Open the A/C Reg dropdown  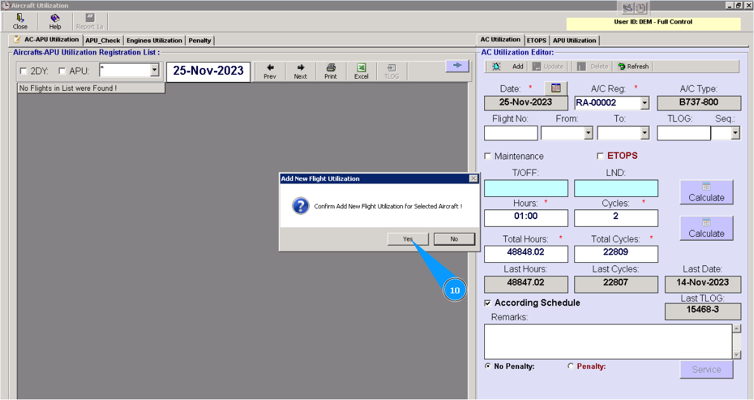coord(645,103)
